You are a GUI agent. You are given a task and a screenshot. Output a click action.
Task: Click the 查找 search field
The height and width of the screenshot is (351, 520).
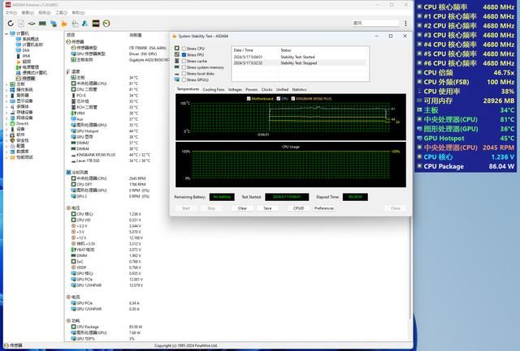[375, 23]
